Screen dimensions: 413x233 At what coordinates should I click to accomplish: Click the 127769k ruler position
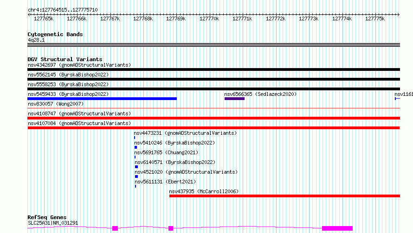176,19
